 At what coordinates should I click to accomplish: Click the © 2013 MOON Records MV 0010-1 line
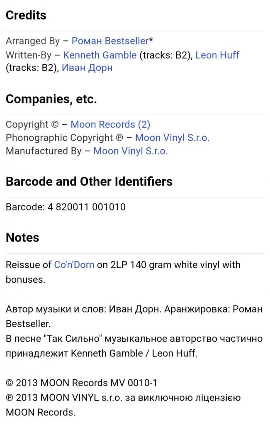[81, 383]
